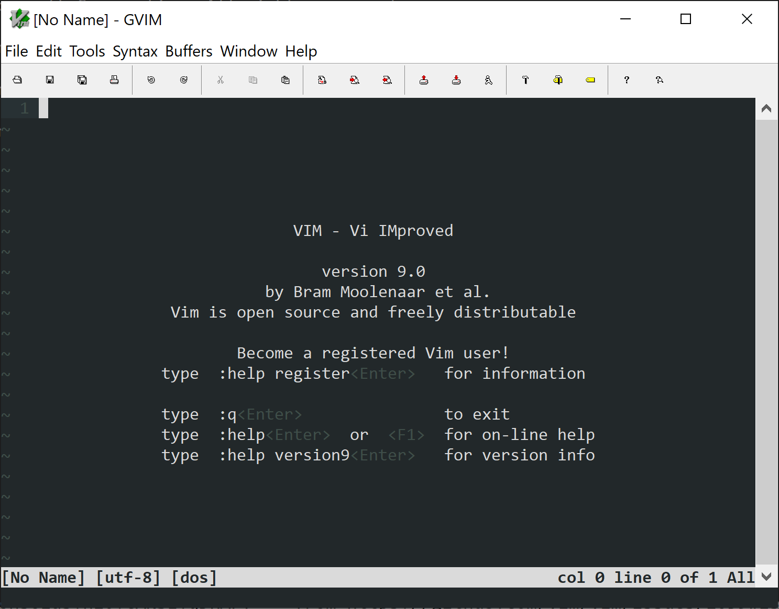
Task: Click 'All' at status line end
Action: (x=741, y=578)
